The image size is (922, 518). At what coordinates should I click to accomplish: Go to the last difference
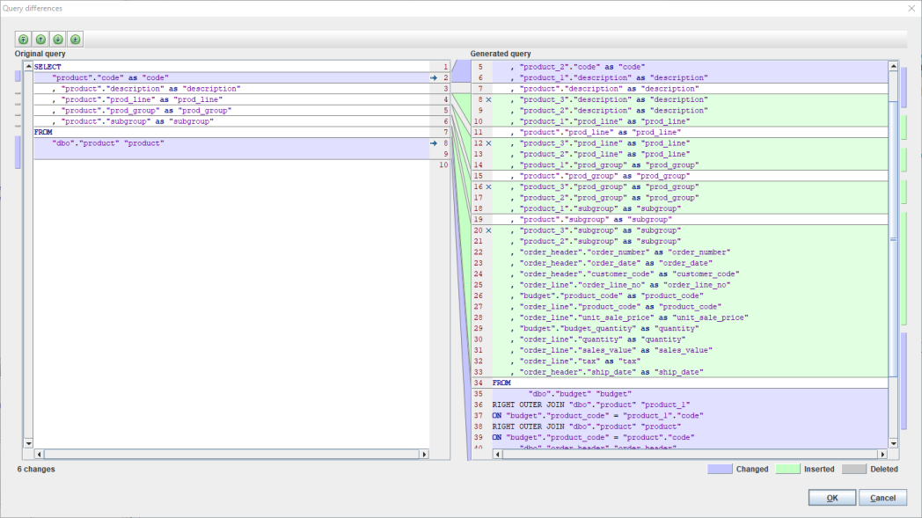[76, 40]
